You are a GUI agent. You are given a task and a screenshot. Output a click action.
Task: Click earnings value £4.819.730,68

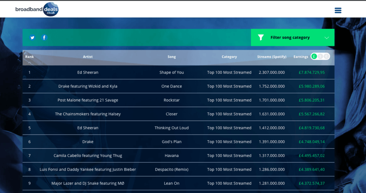(312, 128)
